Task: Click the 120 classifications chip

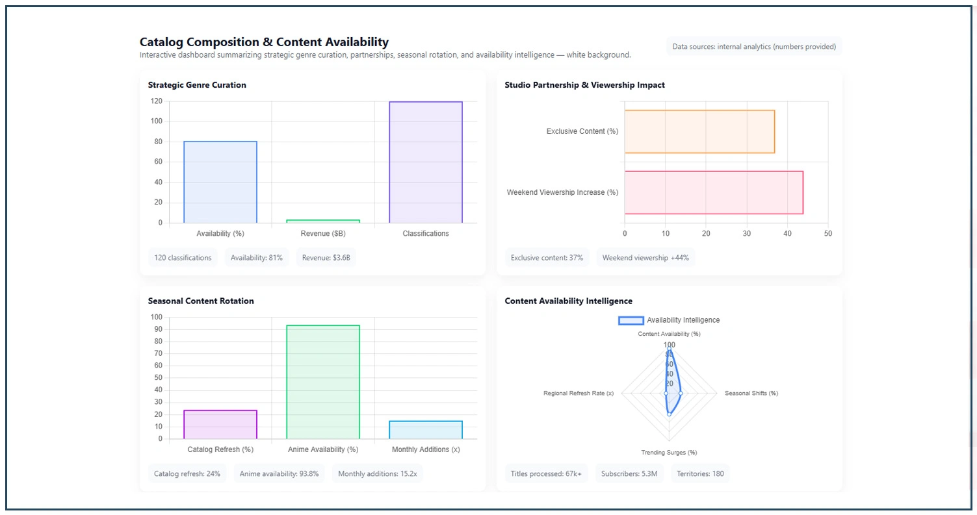Action: pos(183,258)
